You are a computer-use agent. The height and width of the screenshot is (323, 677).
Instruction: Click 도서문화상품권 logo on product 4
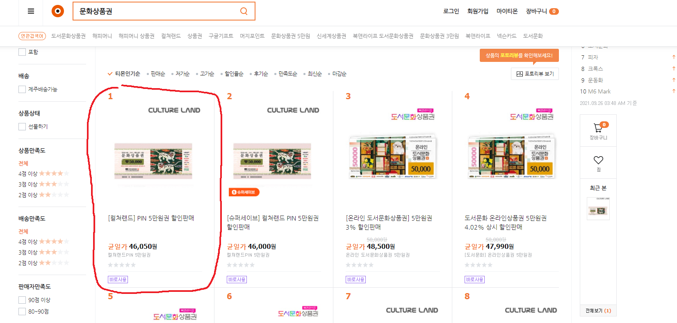click(x=531, y=115)
